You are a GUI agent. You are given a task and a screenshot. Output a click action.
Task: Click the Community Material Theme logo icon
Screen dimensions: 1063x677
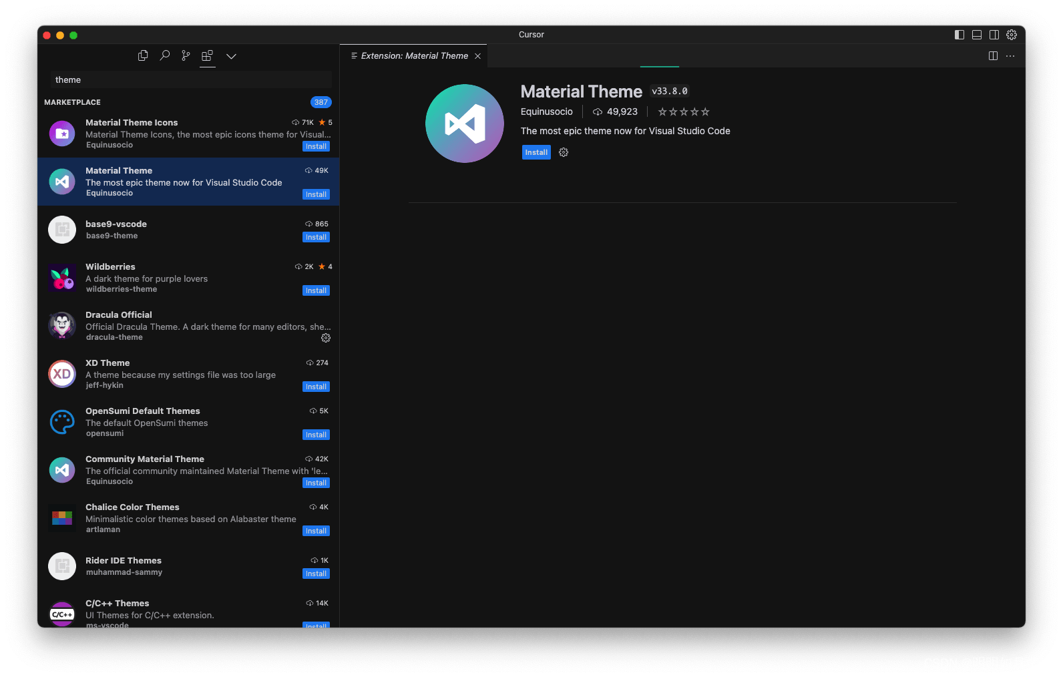62,470
